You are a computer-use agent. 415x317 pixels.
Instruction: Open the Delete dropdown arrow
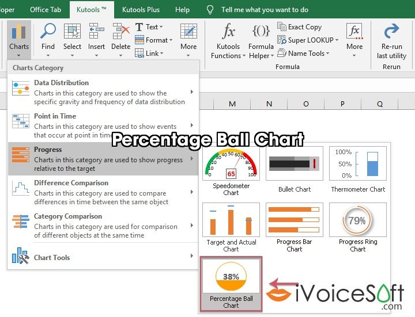click(x=120, y=55)
